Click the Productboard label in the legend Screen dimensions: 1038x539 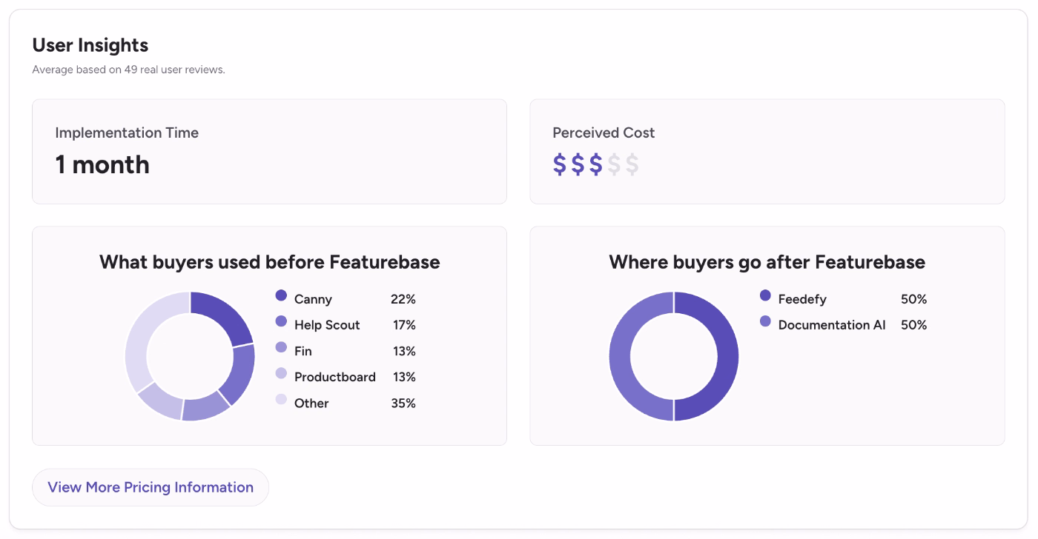(335, 377)
